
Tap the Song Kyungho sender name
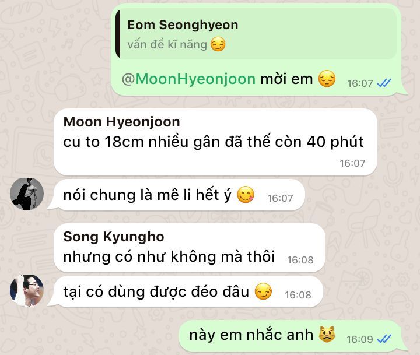pos(114,237)
